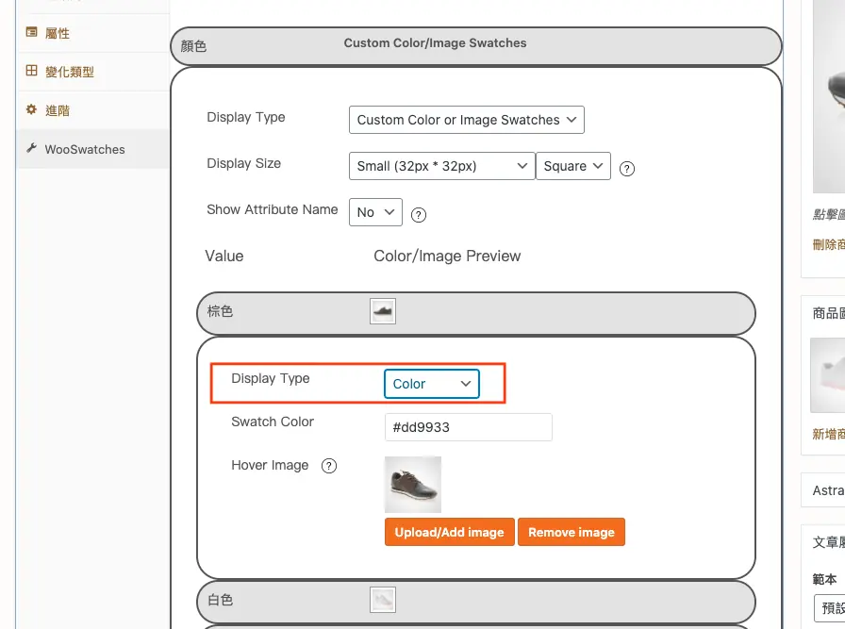This screenshot has width=845, height=629.
Task: Open the Show Attribute Name dropdown
Action: tap(375, 212)
